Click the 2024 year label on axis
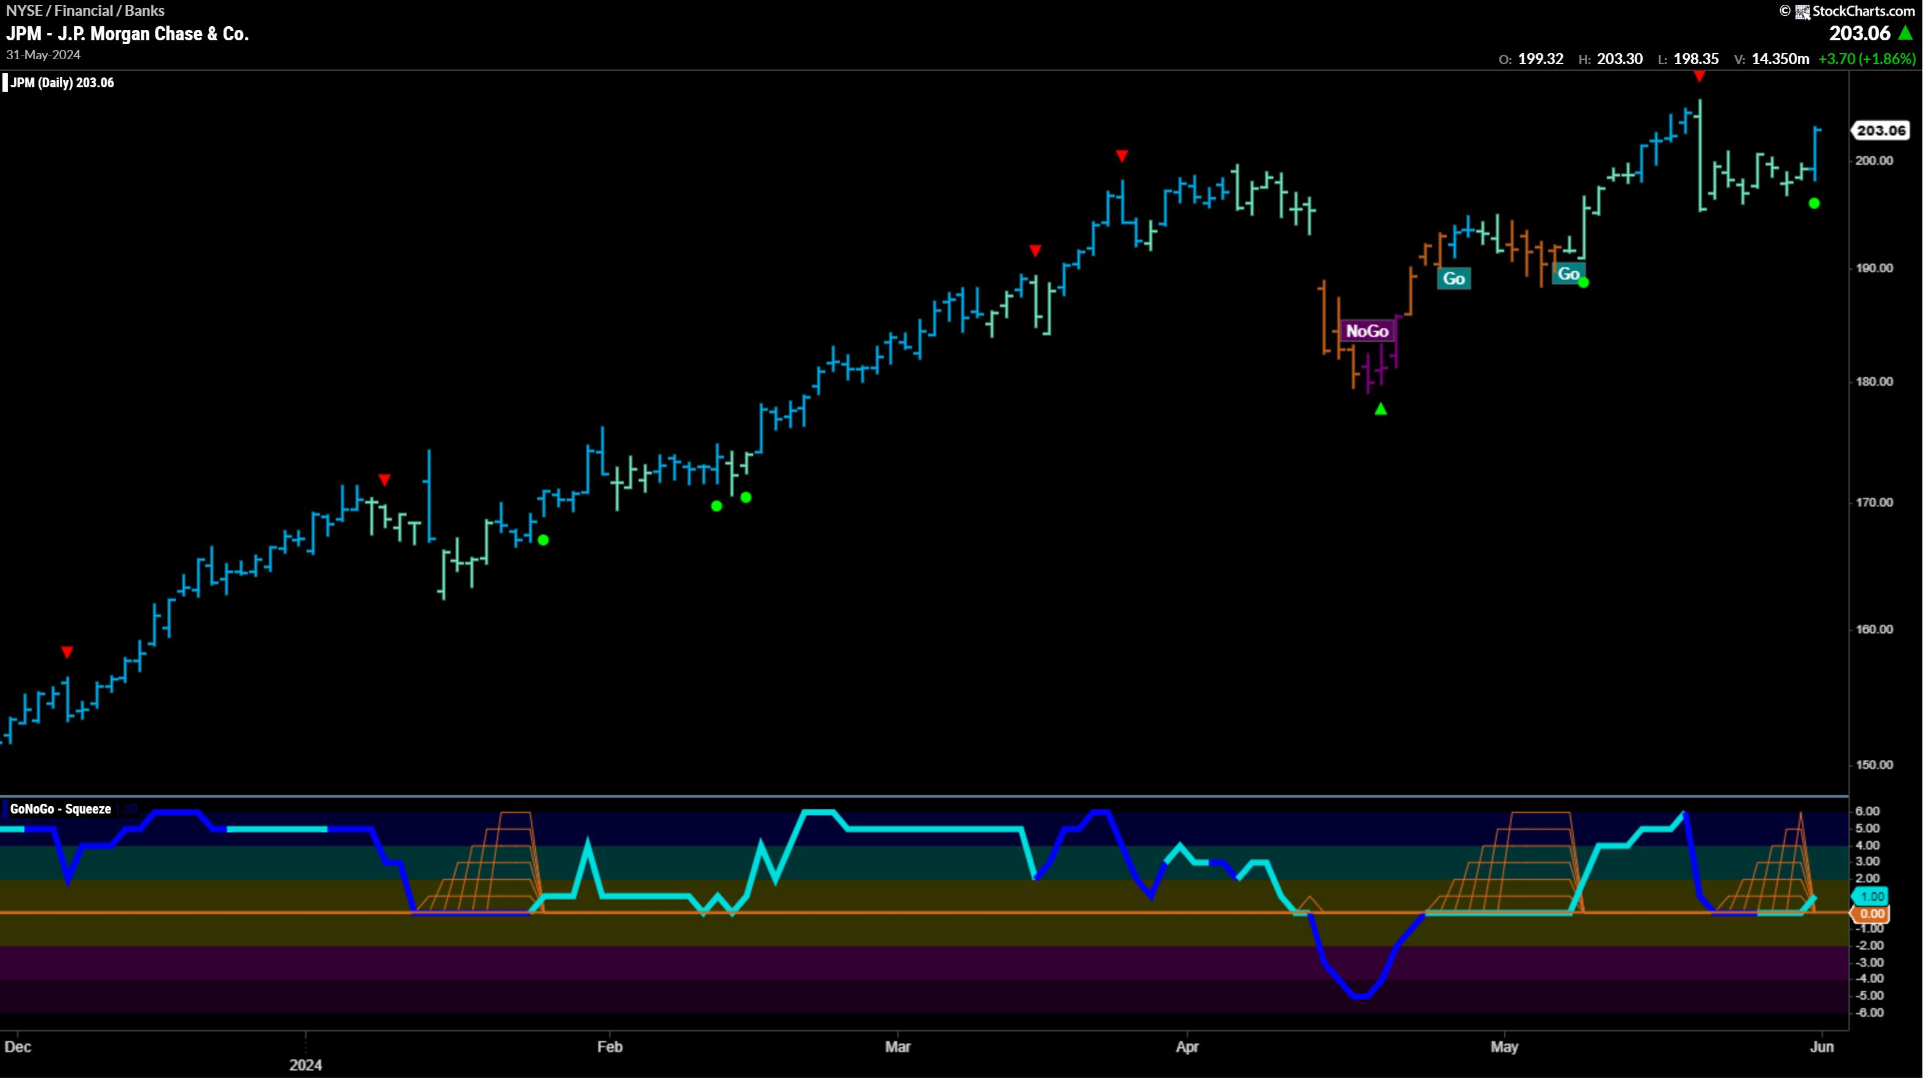Image resolution: width=1923 pixels, height=1079 pixels. tap(305, 1066)
